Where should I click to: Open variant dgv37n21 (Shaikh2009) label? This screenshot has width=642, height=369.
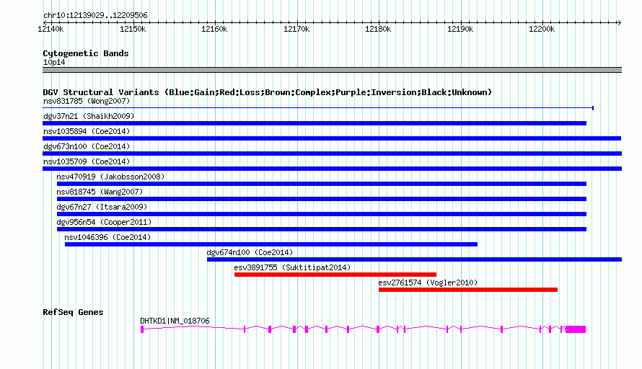89,116
